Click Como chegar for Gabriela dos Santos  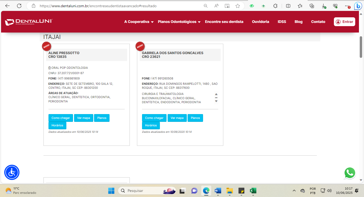point(154,118)
